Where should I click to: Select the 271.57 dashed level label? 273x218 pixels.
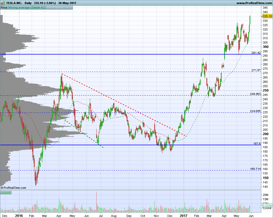[x=256, y=70]
